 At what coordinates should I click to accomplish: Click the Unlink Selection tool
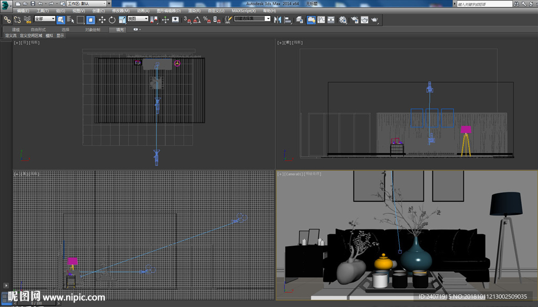point(17,20)
